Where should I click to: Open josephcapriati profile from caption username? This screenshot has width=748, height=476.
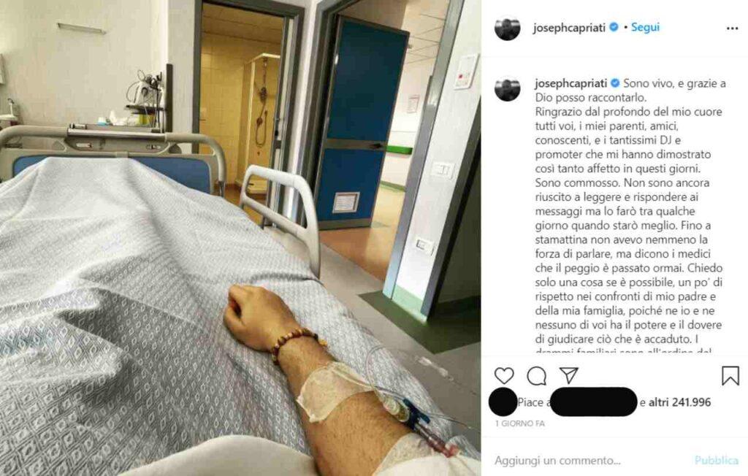click(x=571, y=83)
